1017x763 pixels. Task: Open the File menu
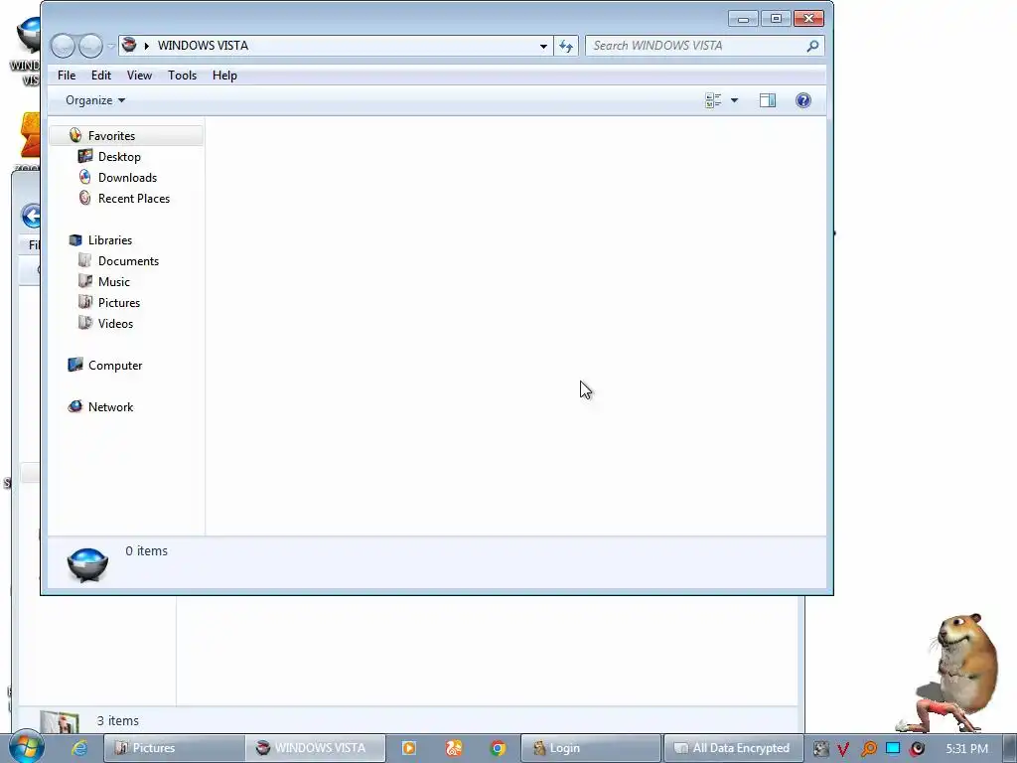click(x=67, y=76)
